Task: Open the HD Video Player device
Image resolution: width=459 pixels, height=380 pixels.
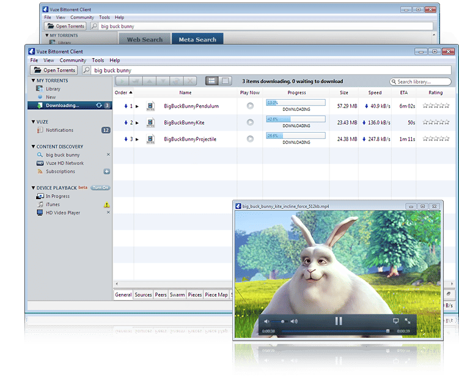Action: pyautogui.click(x=62, y=213)
